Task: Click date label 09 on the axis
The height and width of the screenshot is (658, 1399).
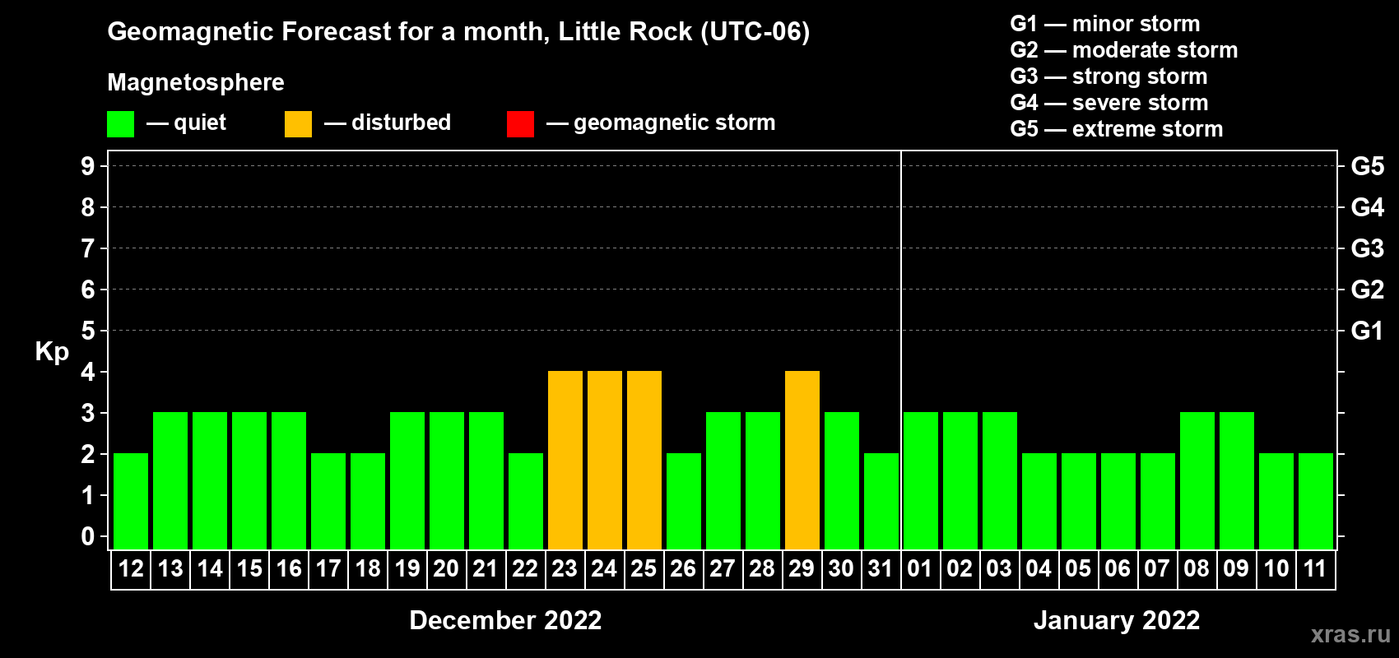Action: [1236, 569]
